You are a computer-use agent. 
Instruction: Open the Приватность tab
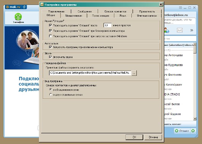pyautogui.click(x=147, y=11)
